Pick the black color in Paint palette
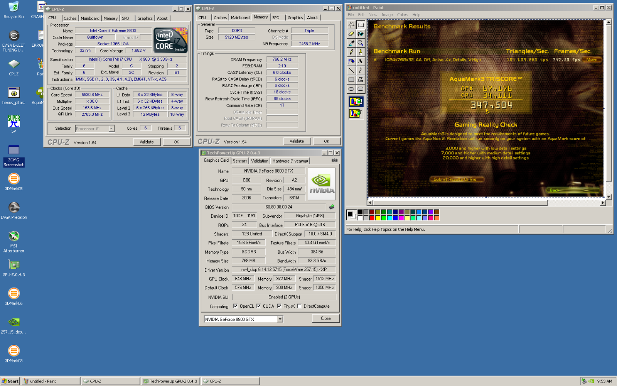Image resolution: width=617 pixels, height=386 pixels. click(x=360, y=212)
